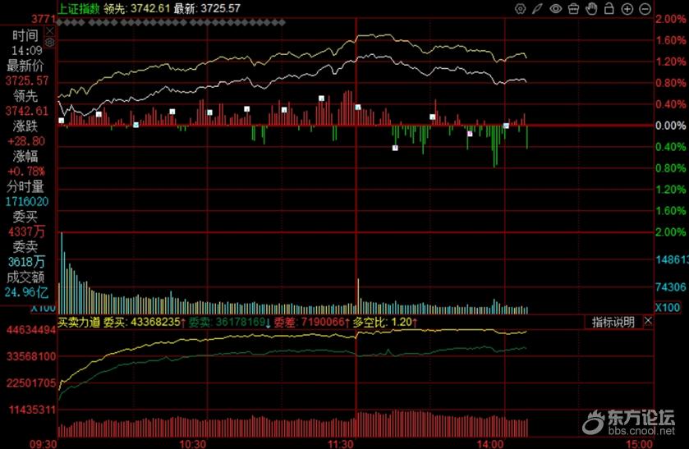The width and height of the screenshot is (689, 449).
Task: Click the 指标说明 button
Action: pyautogui.click(x=613, y=322)
